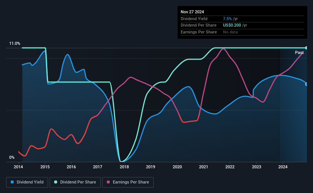The height and width of the screenshot is (193, 313).
Task: Click the 2016 x-axis label
Action: pyautogui.click(x=71, y=167)
